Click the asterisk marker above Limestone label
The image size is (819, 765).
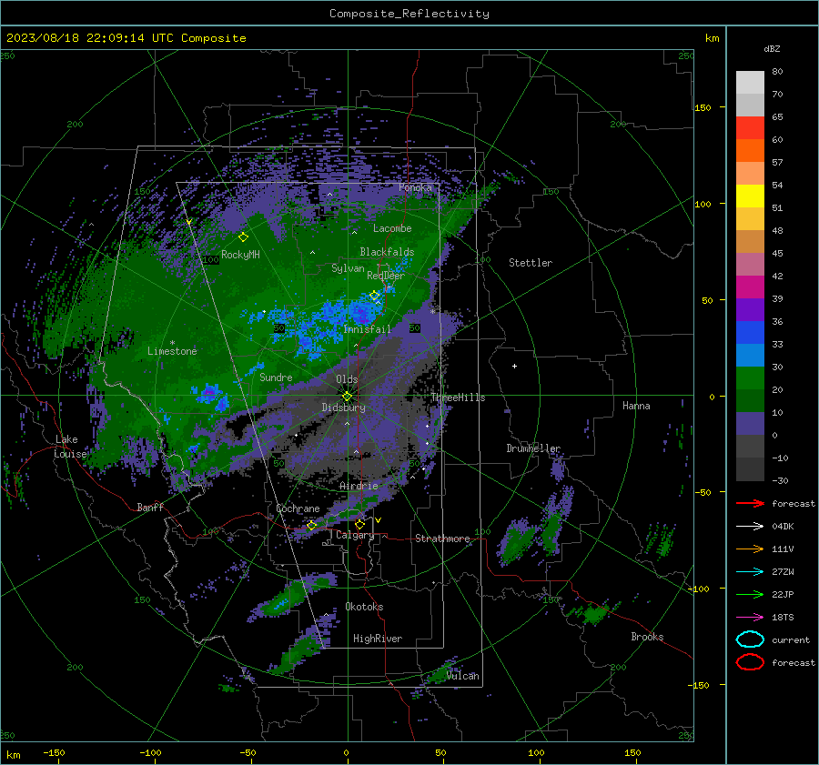(172, 343)
